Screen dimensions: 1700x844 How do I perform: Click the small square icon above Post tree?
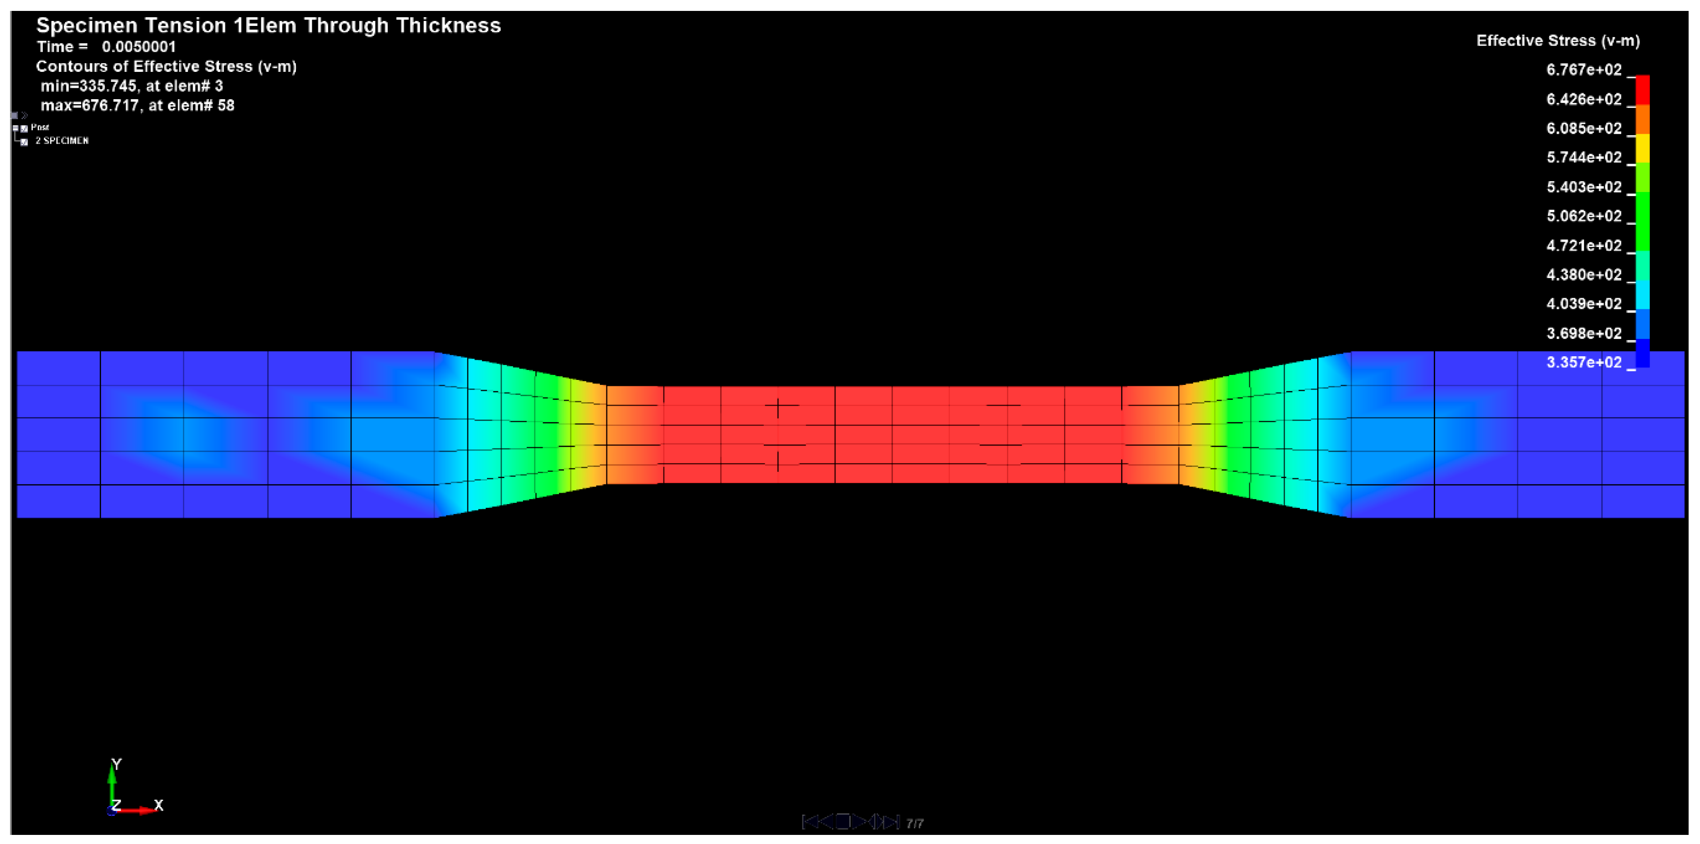point(15,116)
